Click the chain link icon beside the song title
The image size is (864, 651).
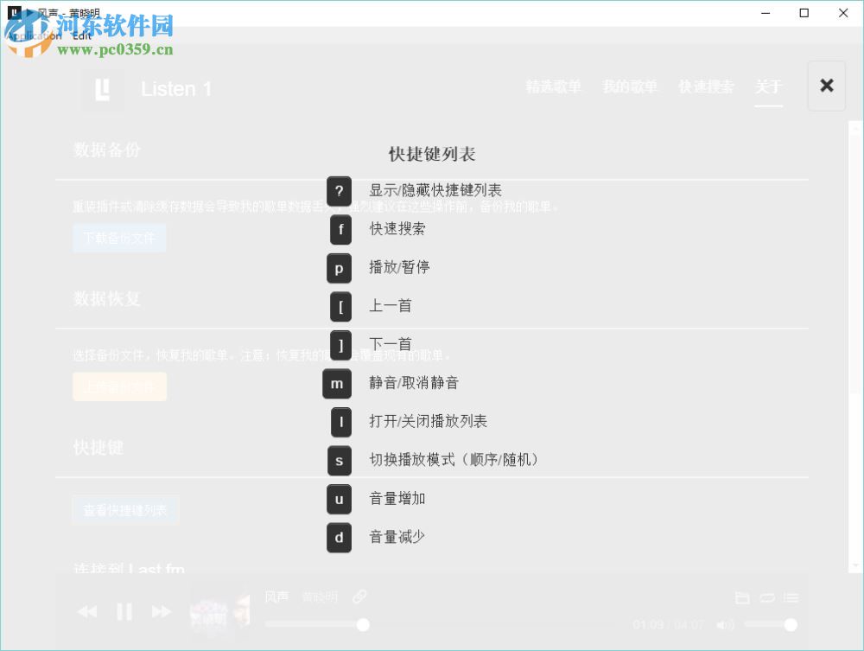coord(359,596)
